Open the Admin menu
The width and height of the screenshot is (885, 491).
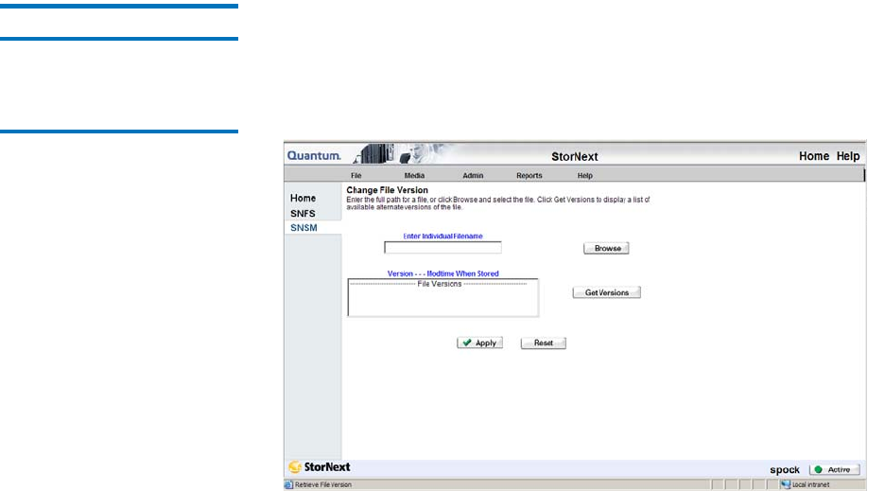[473, 176]
